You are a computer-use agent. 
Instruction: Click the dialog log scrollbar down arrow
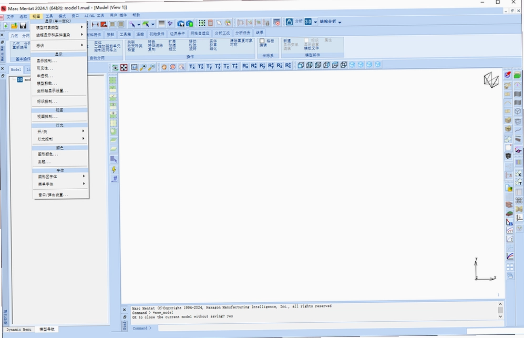pos(500,316)
